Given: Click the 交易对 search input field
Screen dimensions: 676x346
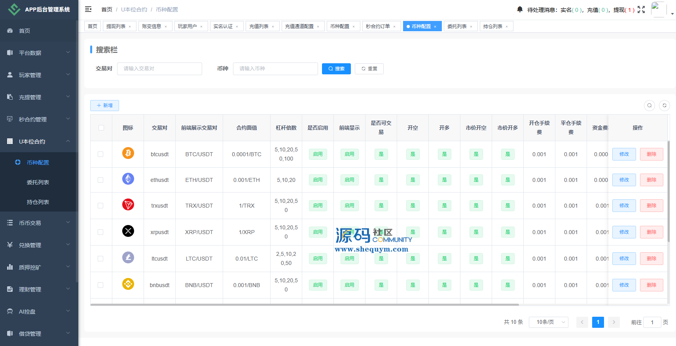Looking at the screenshot, I should pos(159,69).
